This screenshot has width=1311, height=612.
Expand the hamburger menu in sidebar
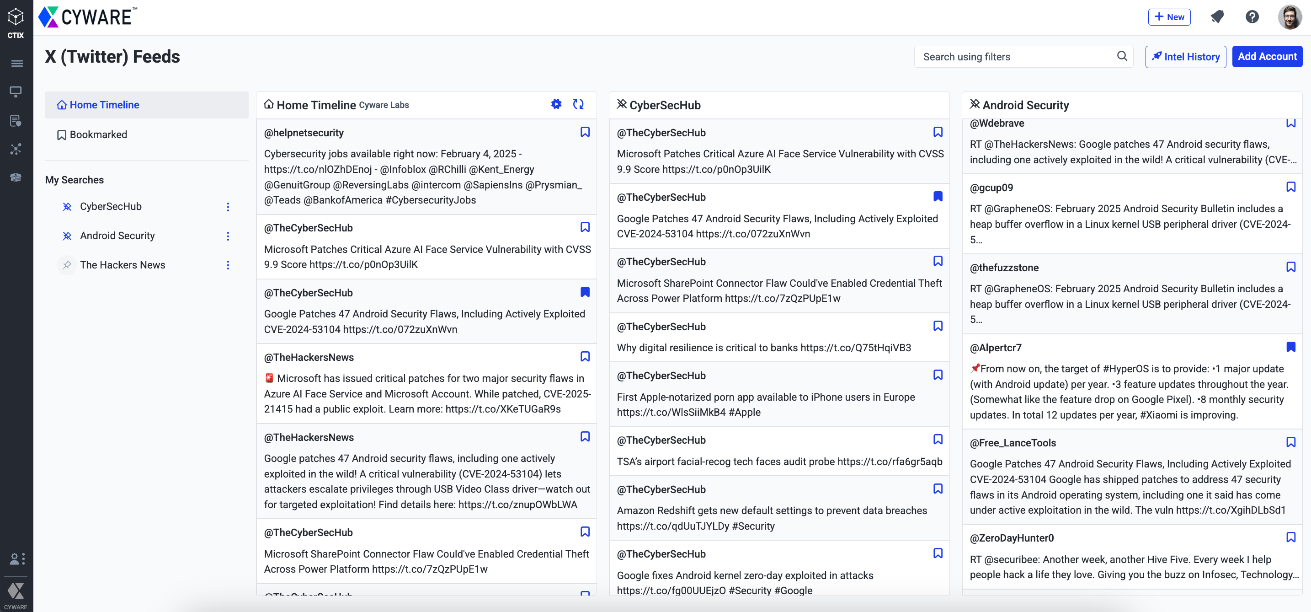coord(16,64)
